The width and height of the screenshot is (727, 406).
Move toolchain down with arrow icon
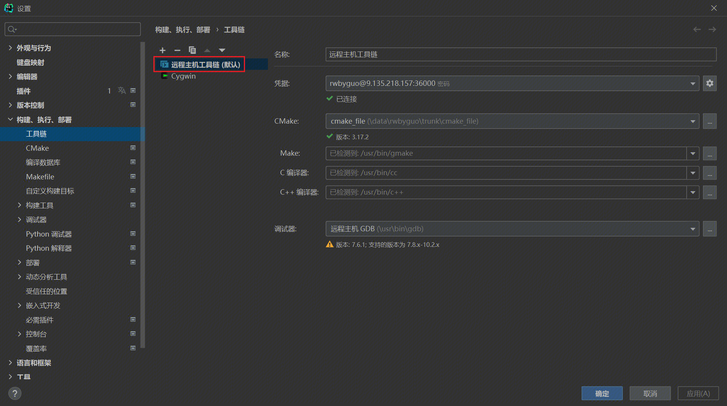(x=222, y=50)
